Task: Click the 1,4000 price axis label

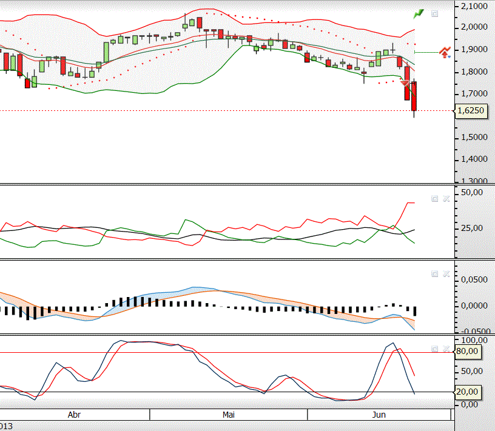Action: click(x=474, y=159)
